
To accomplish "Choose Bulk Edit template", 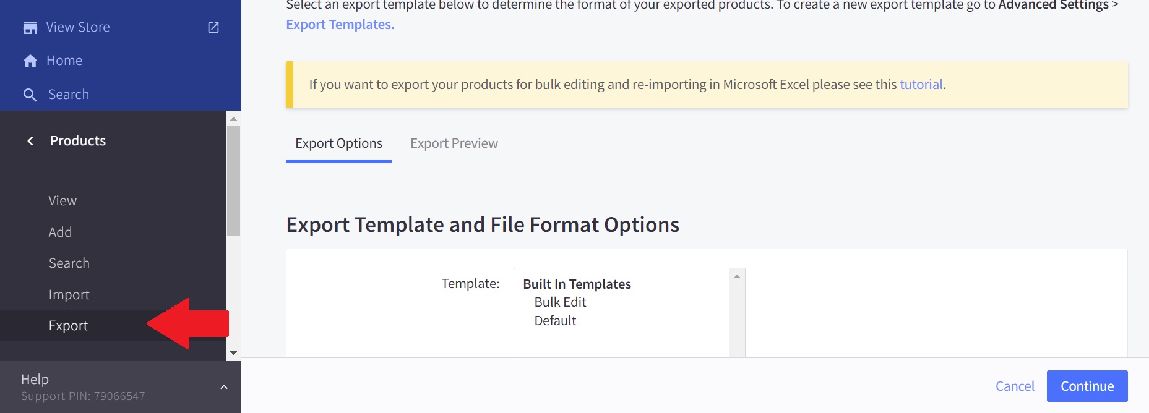I will pos(560,302).
